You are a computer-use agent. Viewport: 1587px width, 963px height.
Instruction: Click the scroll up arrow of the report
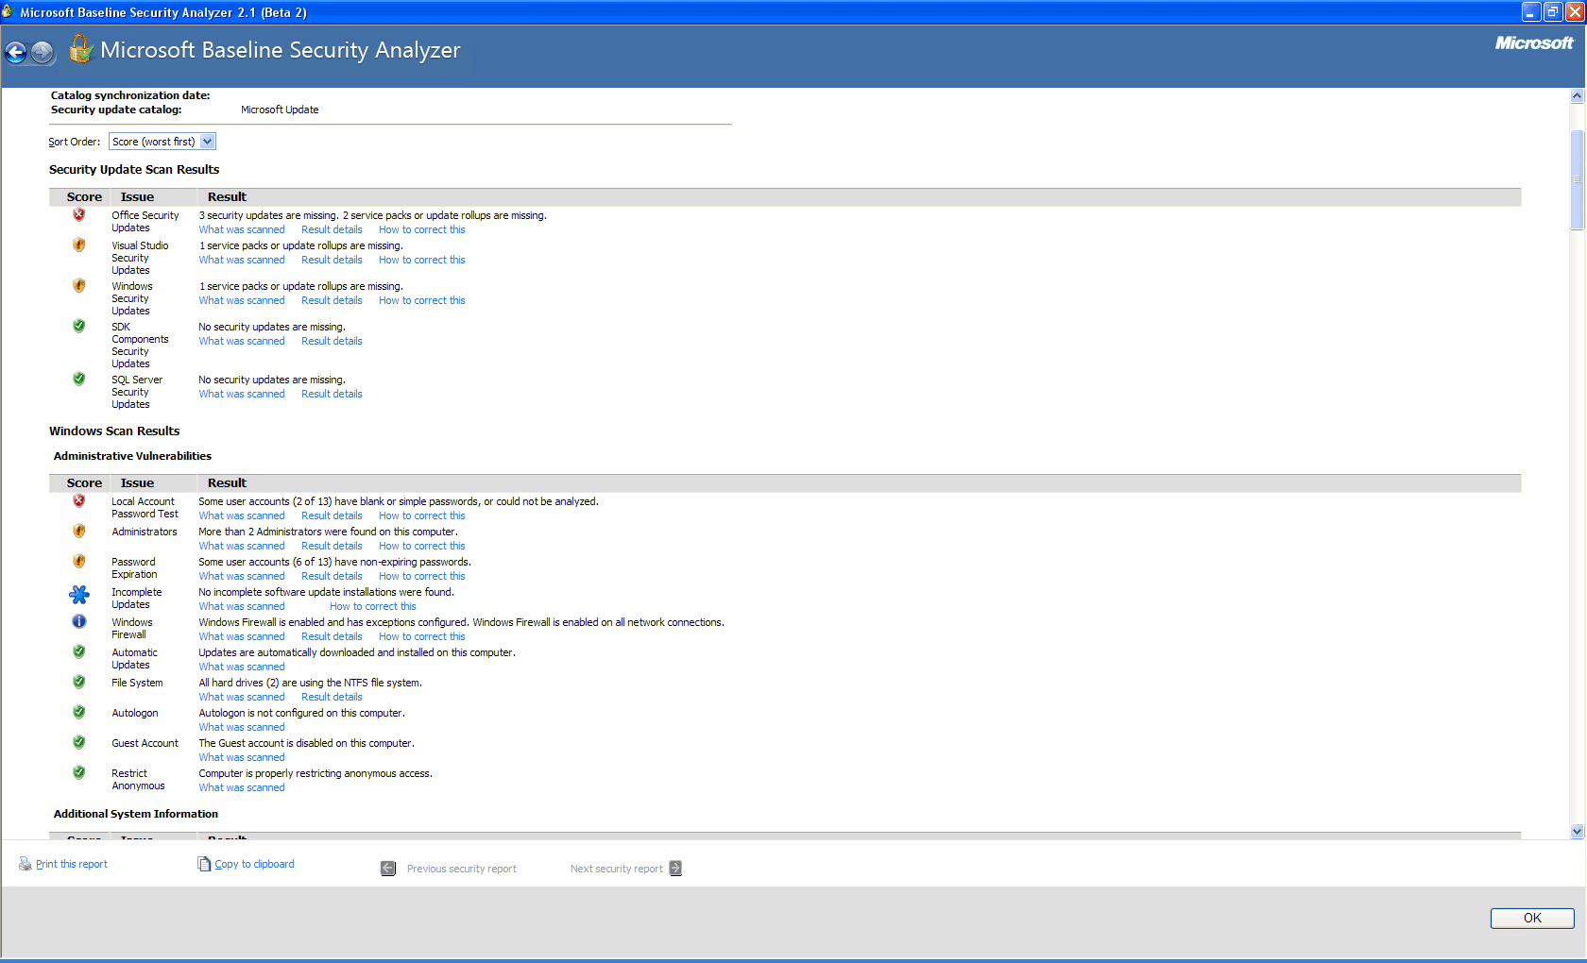pyautogui.click(x=1577, y=96)
